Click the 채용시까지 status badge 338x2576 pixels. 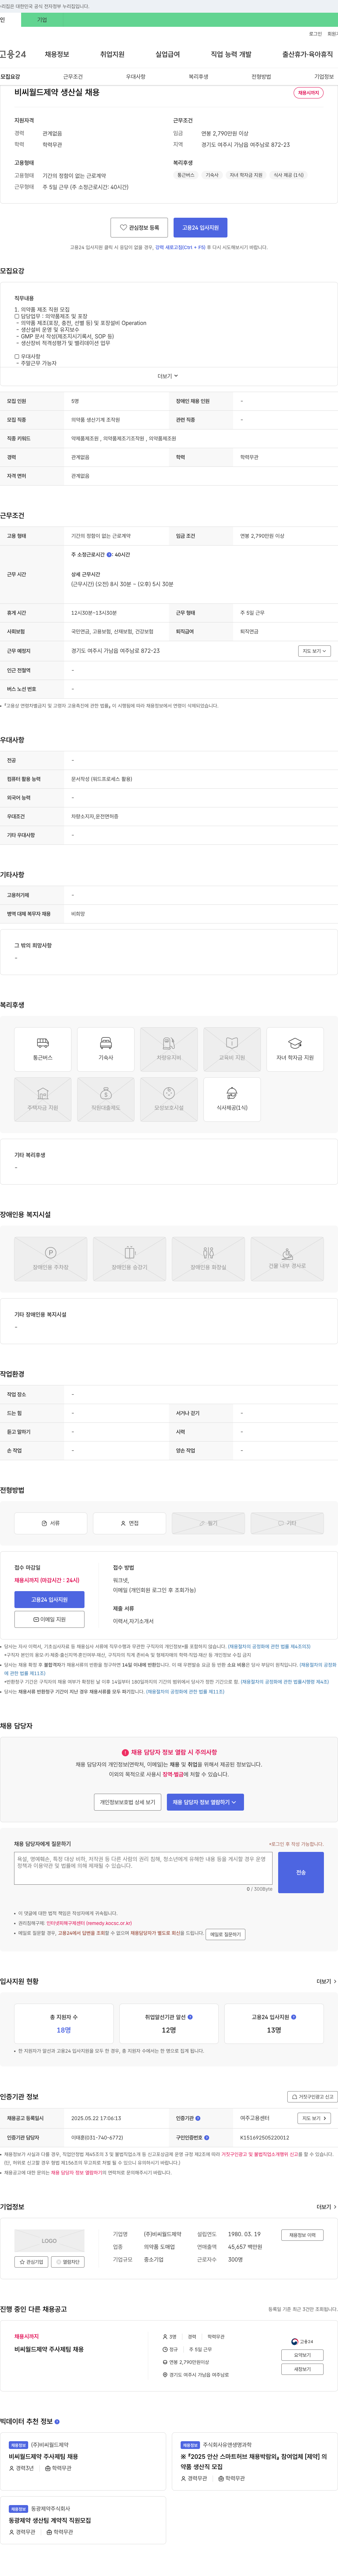pyautogui.click(x=308, y=93)
